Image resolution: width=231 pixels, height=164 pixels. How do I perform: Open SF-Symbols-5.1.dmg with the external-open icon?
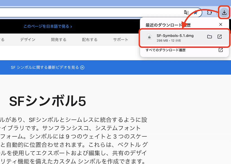(x=220, y=37)
